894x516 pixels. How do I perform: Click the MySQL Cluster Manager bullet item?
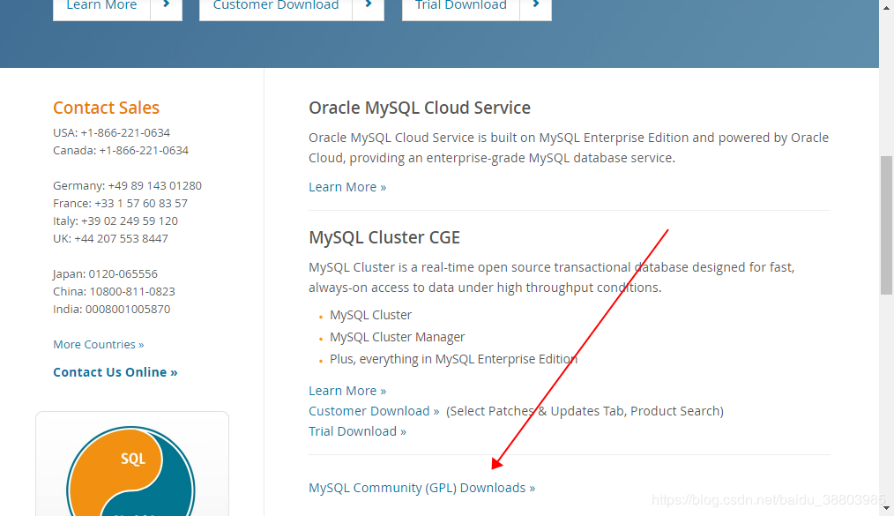tap(398, 337)
